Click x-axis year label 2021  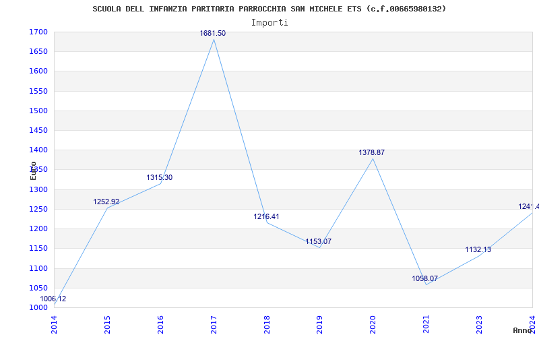426,325
